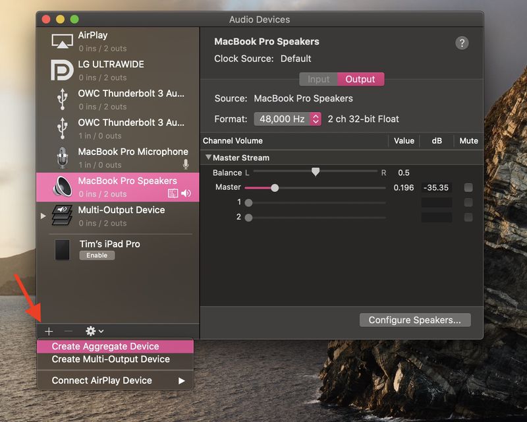Screen dimensions: 527x422
Task: Open the 48,000 Hz format dropdown
Action: tap(287, 119)
